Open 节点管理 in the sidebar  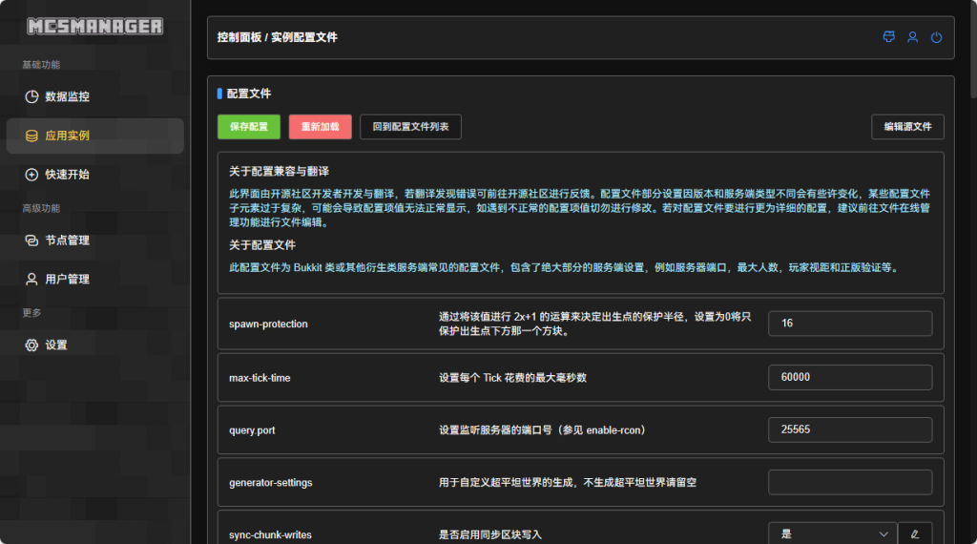[x=94, y=241]
